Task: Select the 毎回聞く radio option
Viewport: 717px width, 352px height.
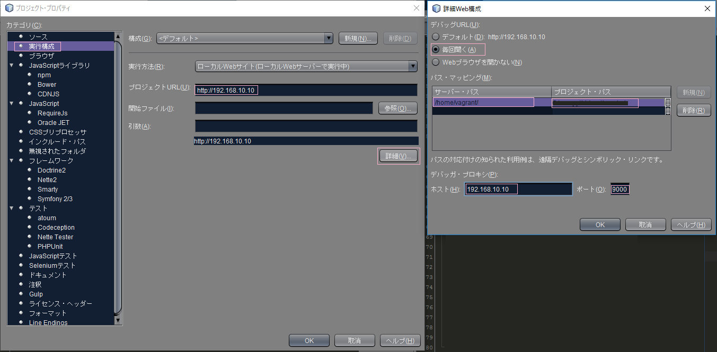Action: 435,49
